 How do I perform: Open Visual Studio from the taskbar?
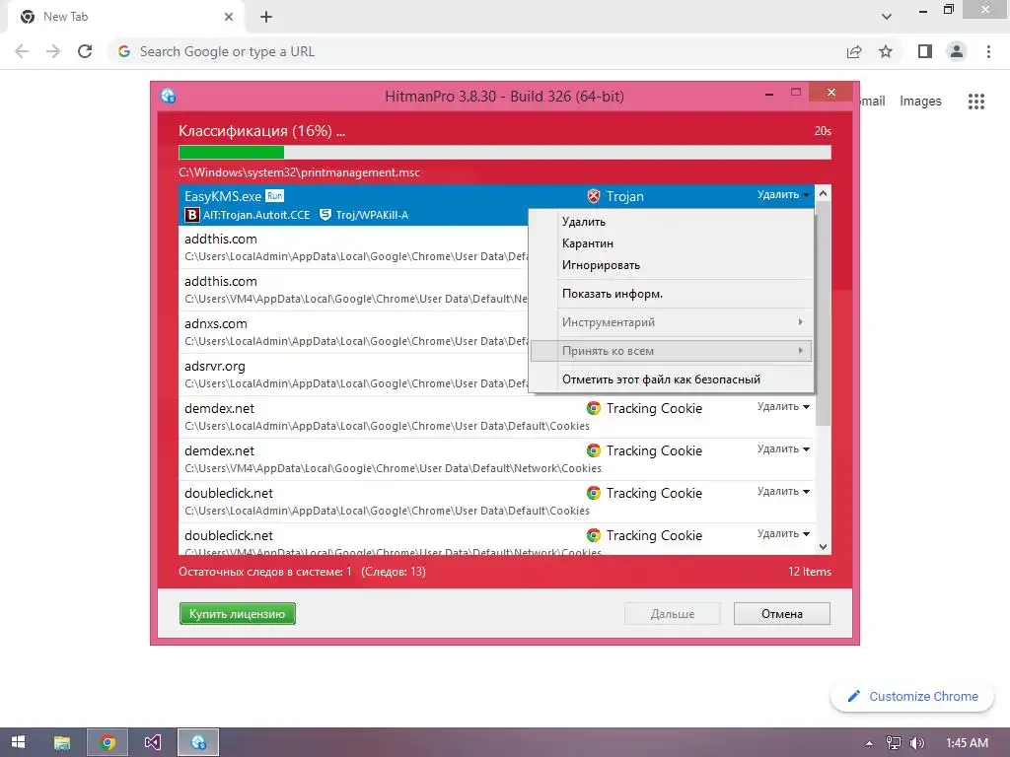tap(153, 742)
